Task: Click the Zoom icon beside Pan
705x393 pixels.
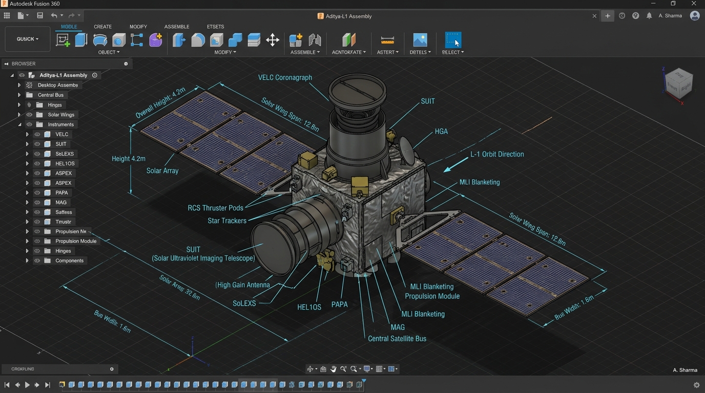Action: [343, 369]
